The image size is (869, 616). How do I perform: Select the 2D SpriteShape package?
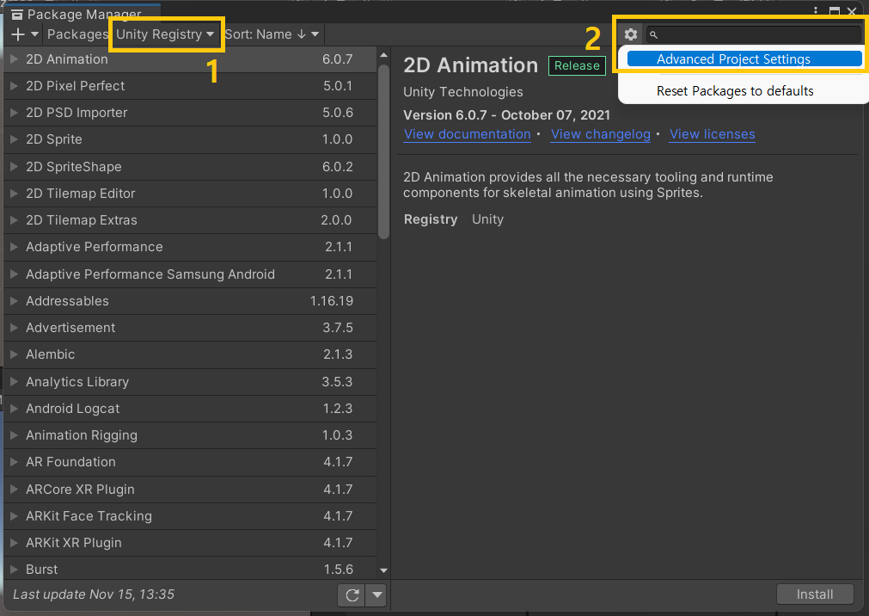pyautogui.click(x=190, y=167)
